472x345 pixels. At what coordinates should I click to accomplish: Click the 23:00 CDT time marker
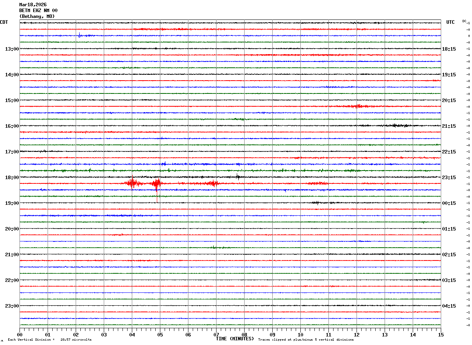(x=12, y=306)
